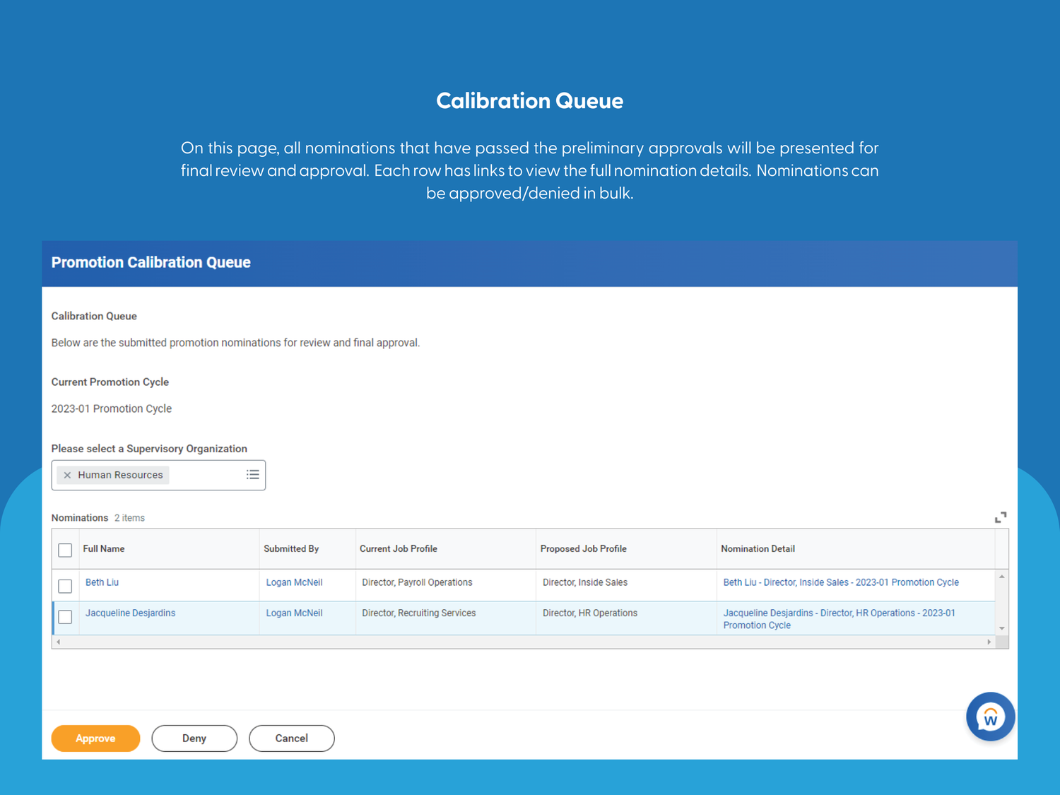Viewport: 1060px width, 795px height.
Task: Click the Deny button
Action: 194,738
